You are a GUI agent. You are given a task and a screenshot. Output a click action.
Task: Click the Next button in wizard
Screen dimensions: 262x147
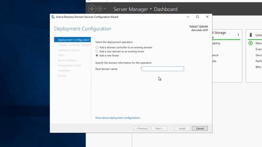pos(159,128)
